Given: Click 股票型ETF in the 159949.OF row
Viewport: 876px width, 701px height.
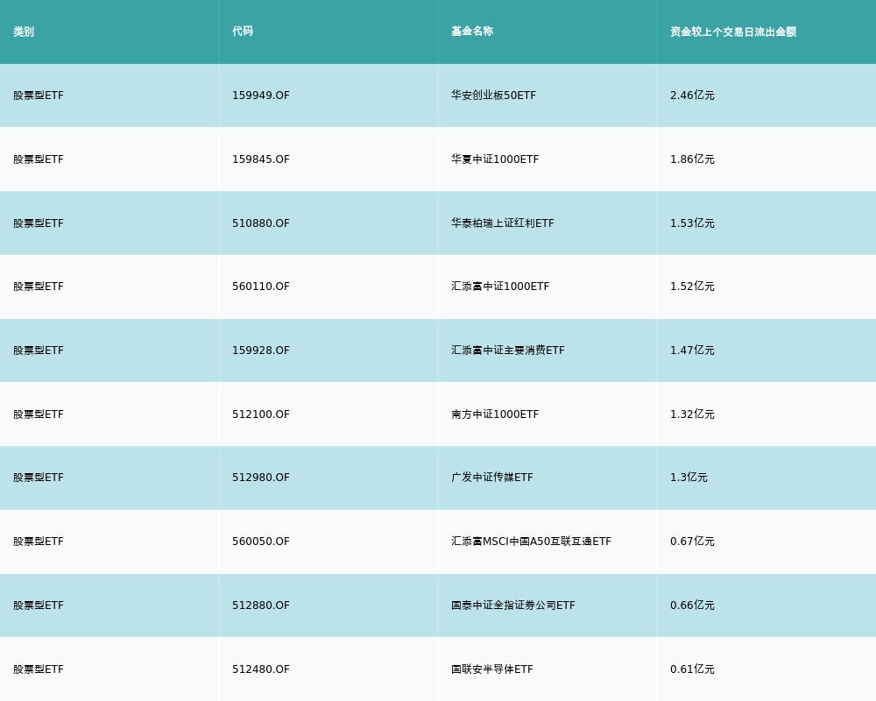Looking at the screenshot, I should tap(39, 96).
